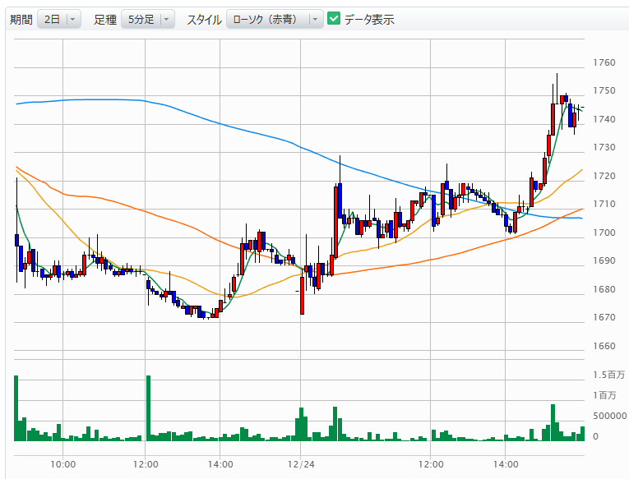Click the tallest volume bar at 12:00
The image size is (629, 479).
pos(148,408)
